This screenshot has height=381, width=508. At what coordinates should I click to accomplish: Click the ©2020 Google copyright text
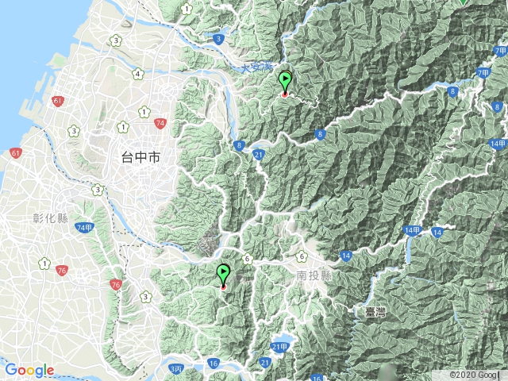pos(474,375)
